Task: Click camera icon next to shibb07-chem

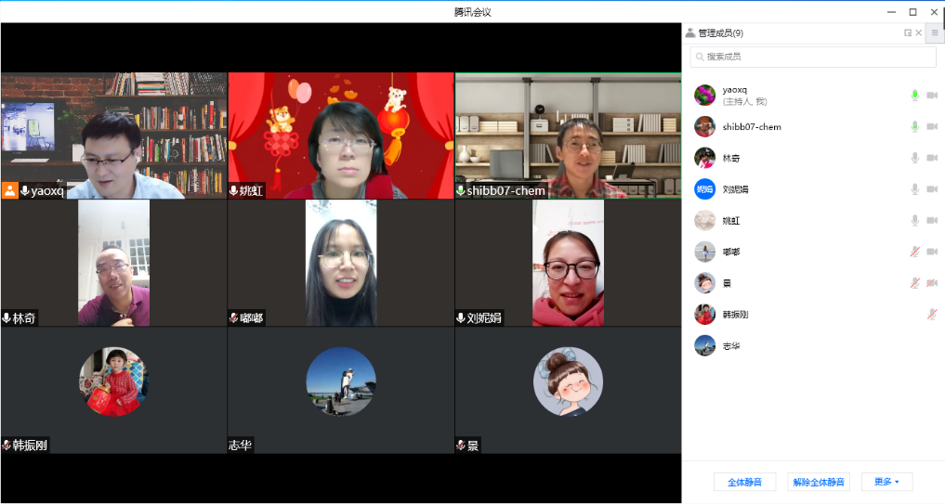Action: (x=932, y=127)
